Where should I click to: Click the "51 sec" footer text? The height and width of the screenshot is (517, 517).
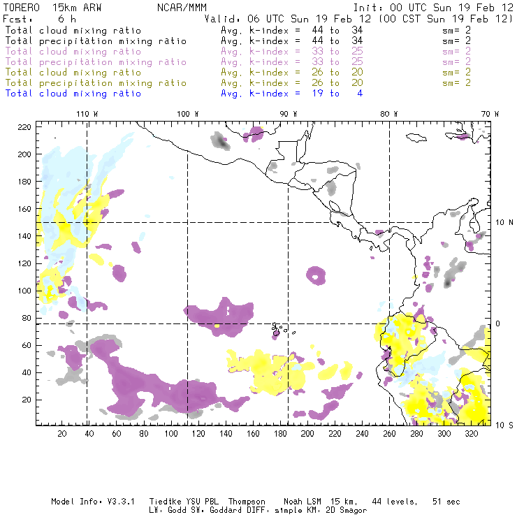tap(446, 502)
